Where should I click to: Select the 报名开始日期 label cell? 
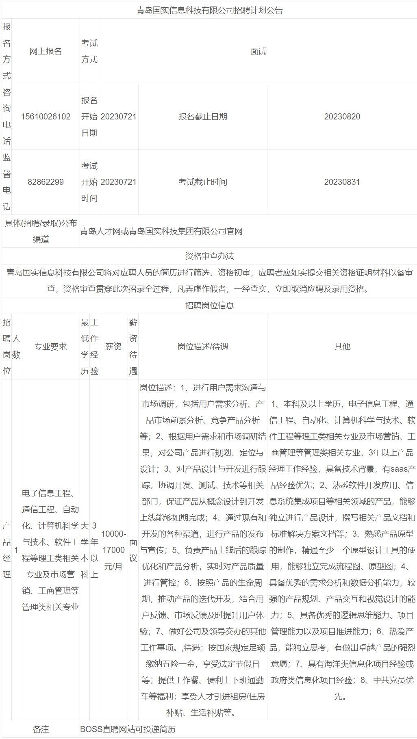point(89,117)
